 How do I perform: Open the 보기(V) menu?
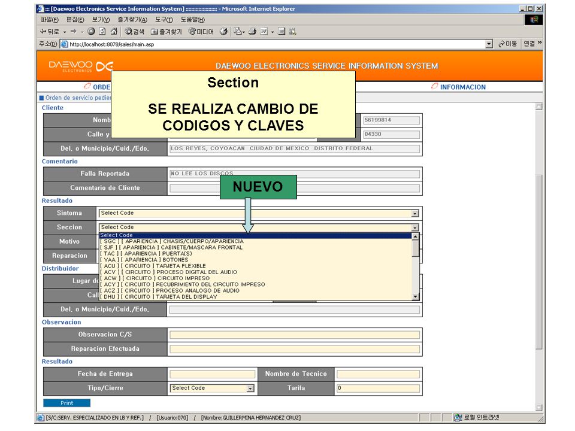pos(101,20)
